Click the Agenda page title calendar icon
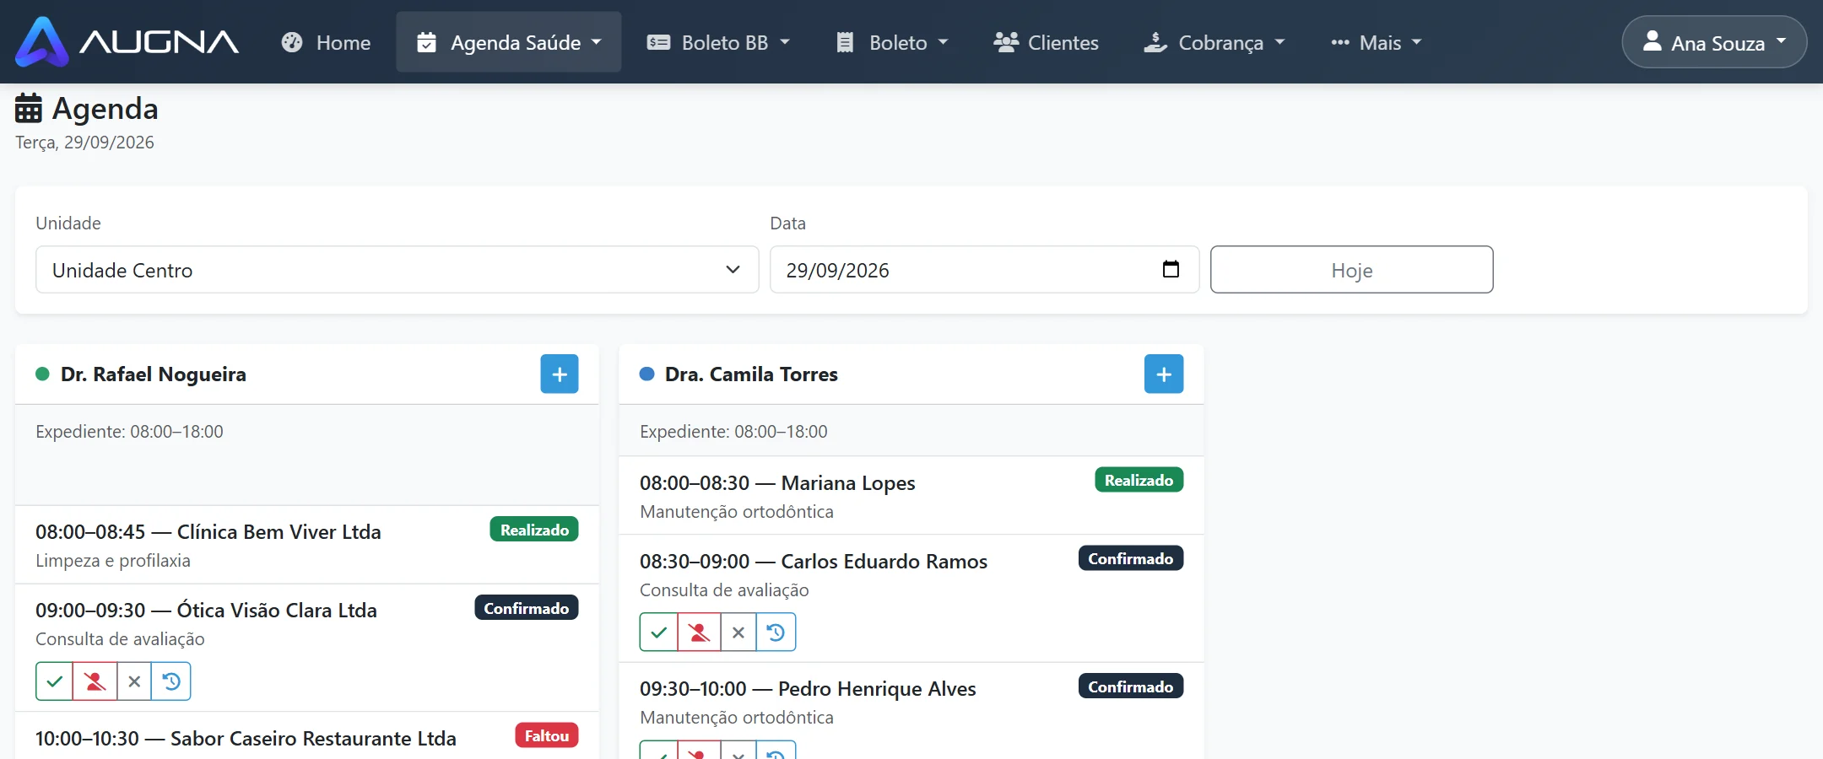 pyautogui.click(x=29, y=108)
